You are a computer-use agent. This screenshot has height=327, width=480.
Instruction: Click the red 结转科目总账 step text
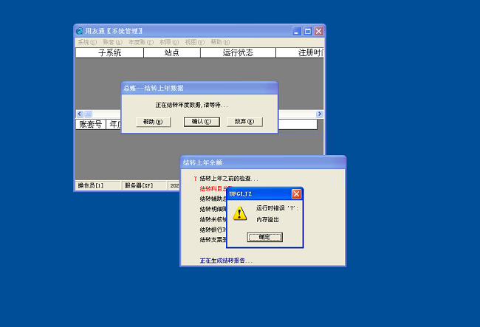(x=213, y=188)
